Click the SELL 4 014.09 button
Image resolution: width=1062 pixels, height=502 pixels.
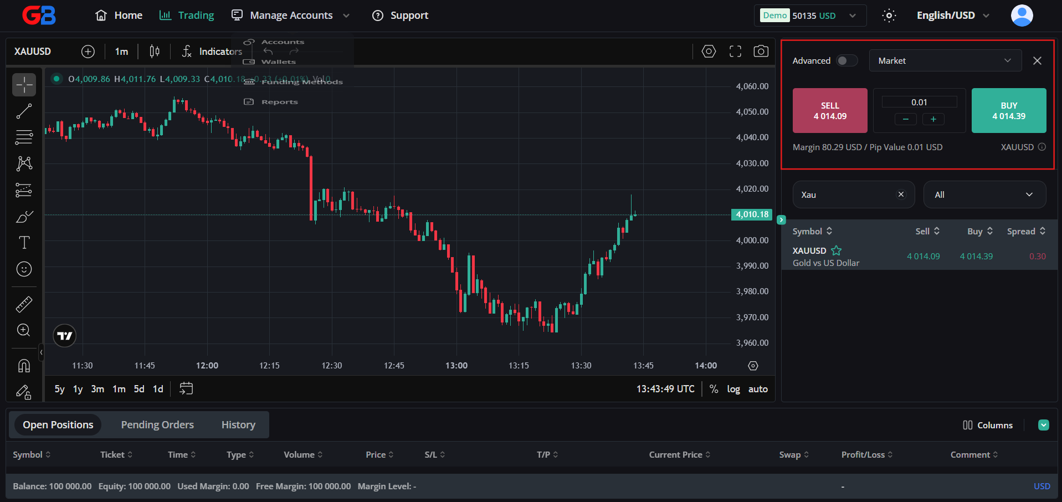[830, 110]
